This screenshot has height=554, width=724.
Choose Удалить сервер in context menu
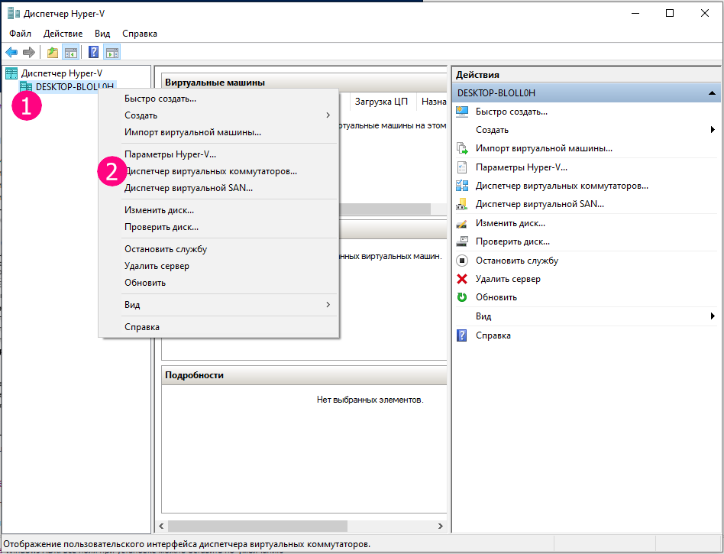(219, 266)
